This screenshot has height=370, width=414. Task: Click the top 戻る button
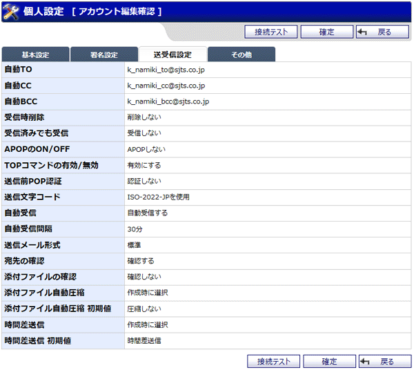tap(382, 32)
